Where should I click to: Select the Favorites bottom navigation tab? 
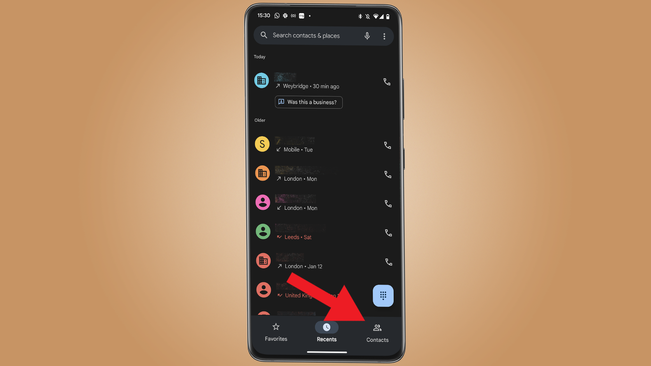coord(276,332)
